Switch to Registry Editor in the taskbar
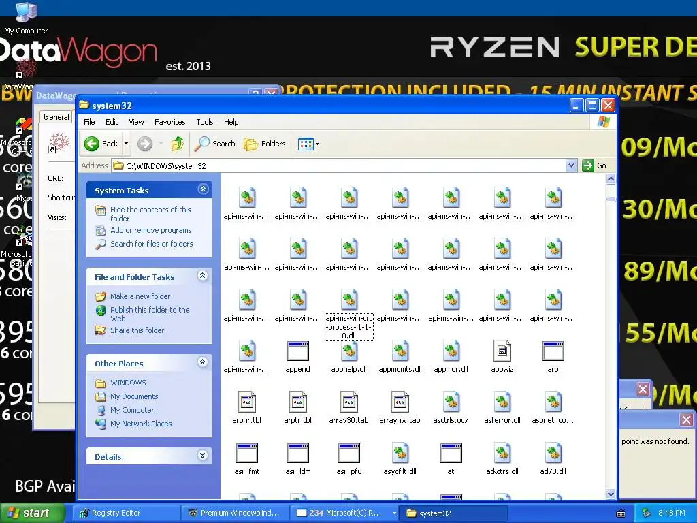This screenshot has width=697, height=523. (126, 513)
